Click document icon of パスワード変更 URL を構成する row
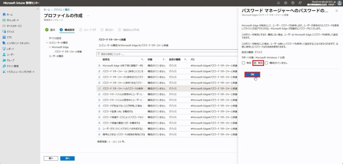The height and width of the screenshot is (164, 343). [99, 112]
